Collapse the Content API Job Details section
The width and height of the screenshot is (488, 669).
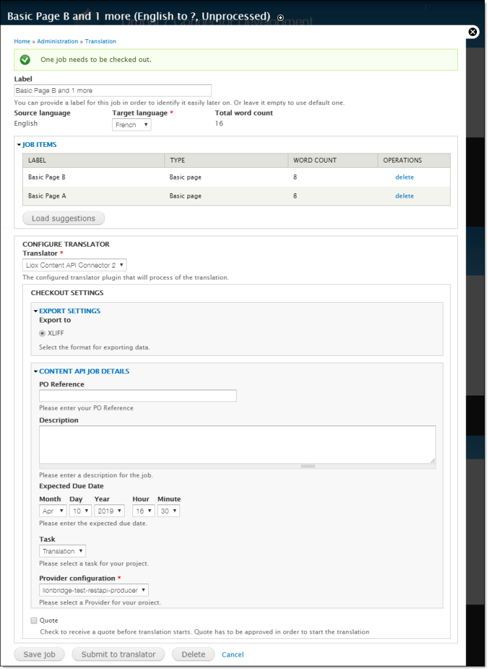[84, 371]
